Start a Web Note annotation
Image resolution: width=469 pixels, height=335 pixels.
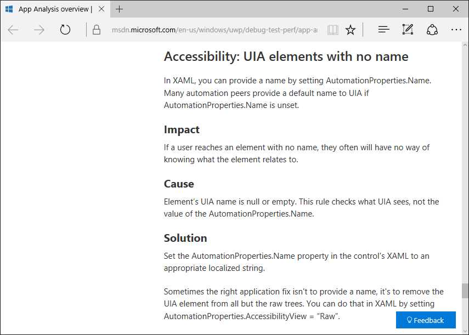pyautogui.click(x=407, y=30)
